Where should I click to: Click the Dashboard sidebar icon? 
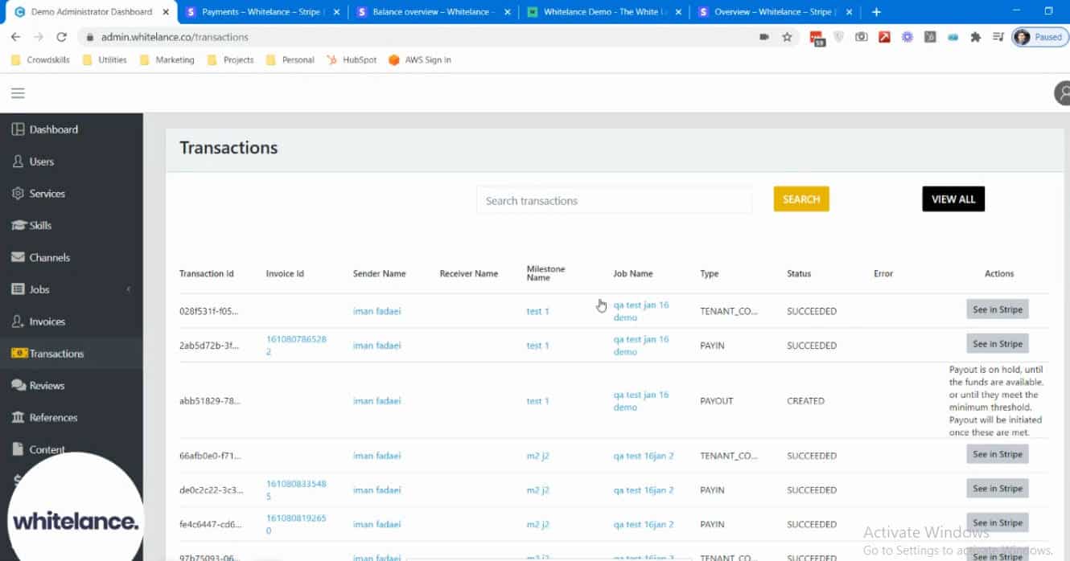pos(18,129)
